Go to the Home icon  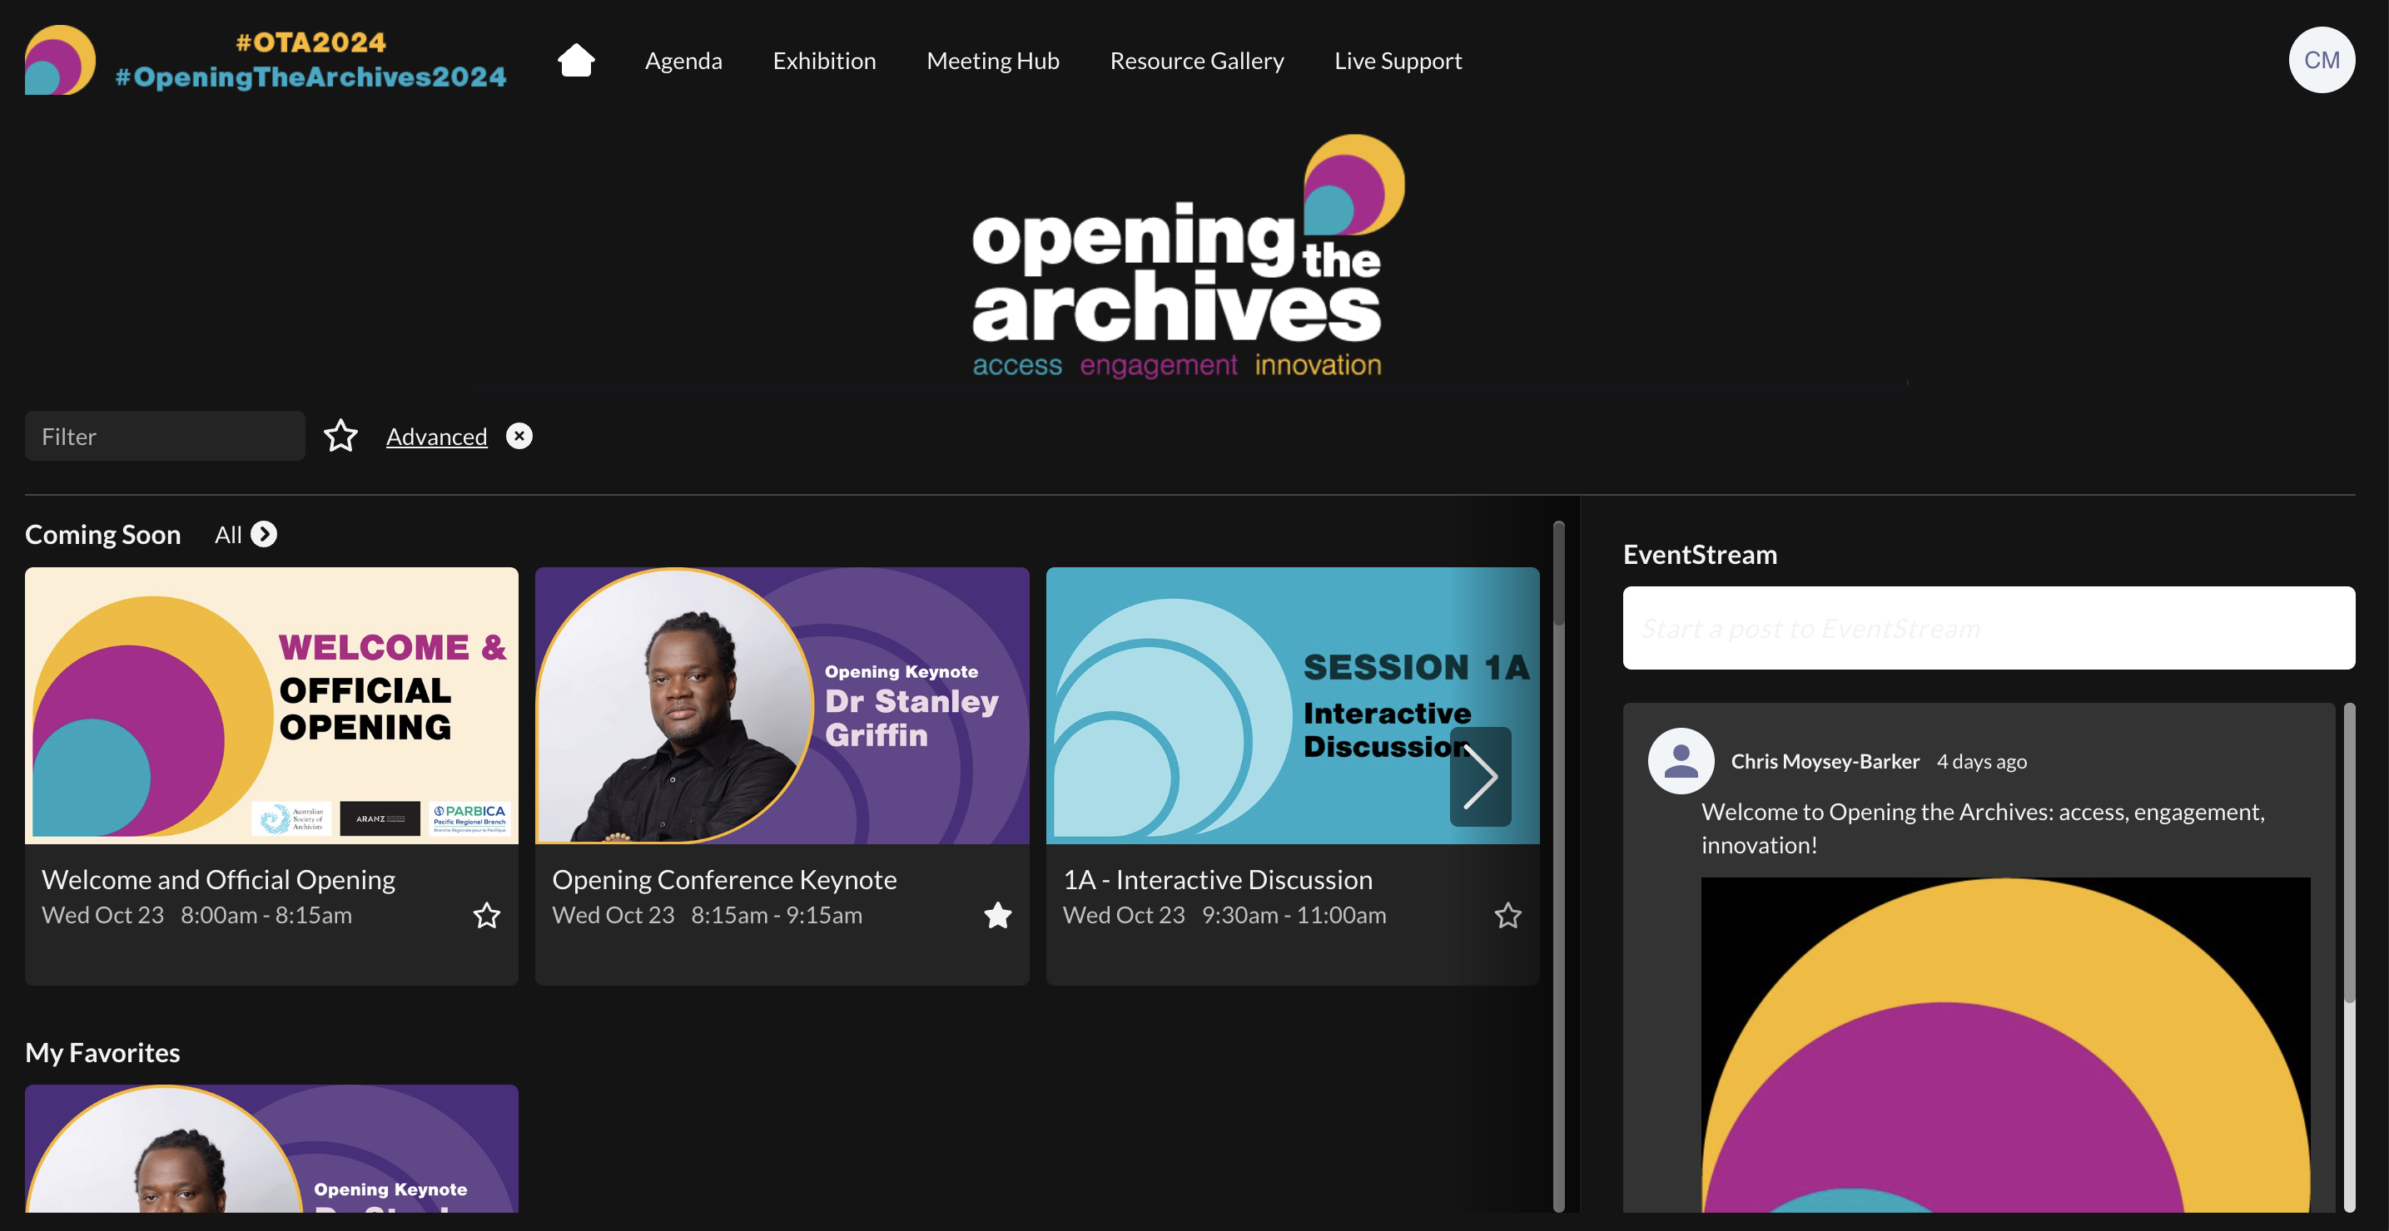(576, 60)
